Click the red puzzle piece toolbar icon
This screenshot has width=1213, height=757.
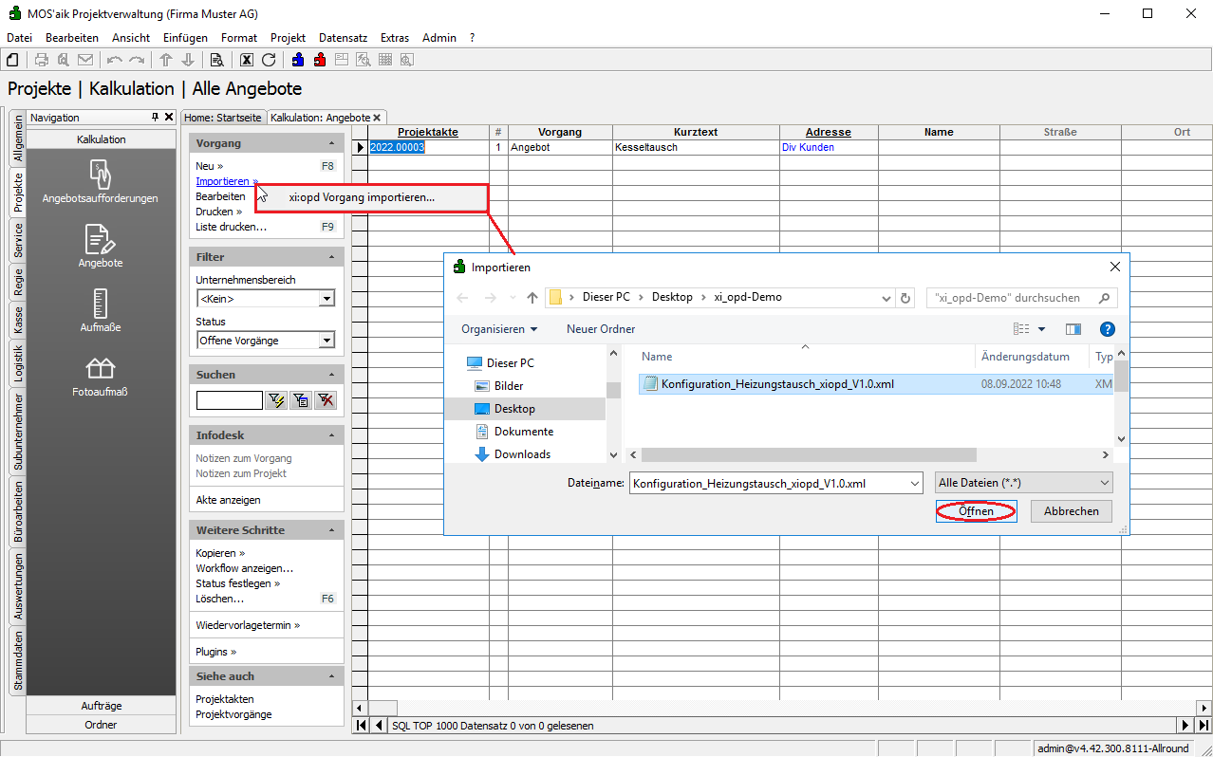pyautogui.click(x=320, y=60)
